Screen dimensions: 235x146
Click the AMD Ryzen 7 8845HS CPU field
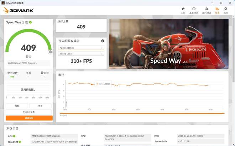tap(127, 137)
